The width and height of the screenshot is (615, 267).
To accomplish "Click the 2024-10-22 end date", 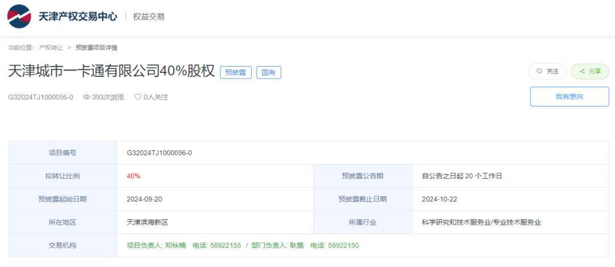I will tap(440, 199).
